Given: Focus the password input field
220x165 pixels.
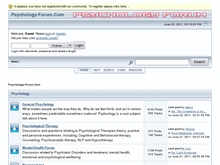Looking at the screenshot, I should click(40, 46).
